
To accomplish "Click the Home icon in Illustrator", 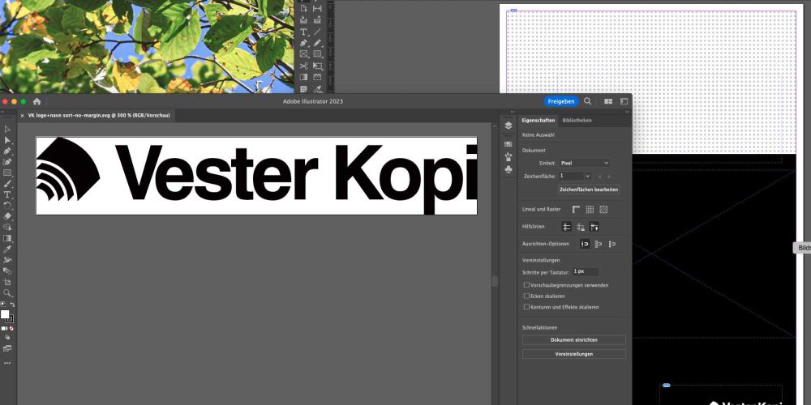I will [x=36, y=101].
